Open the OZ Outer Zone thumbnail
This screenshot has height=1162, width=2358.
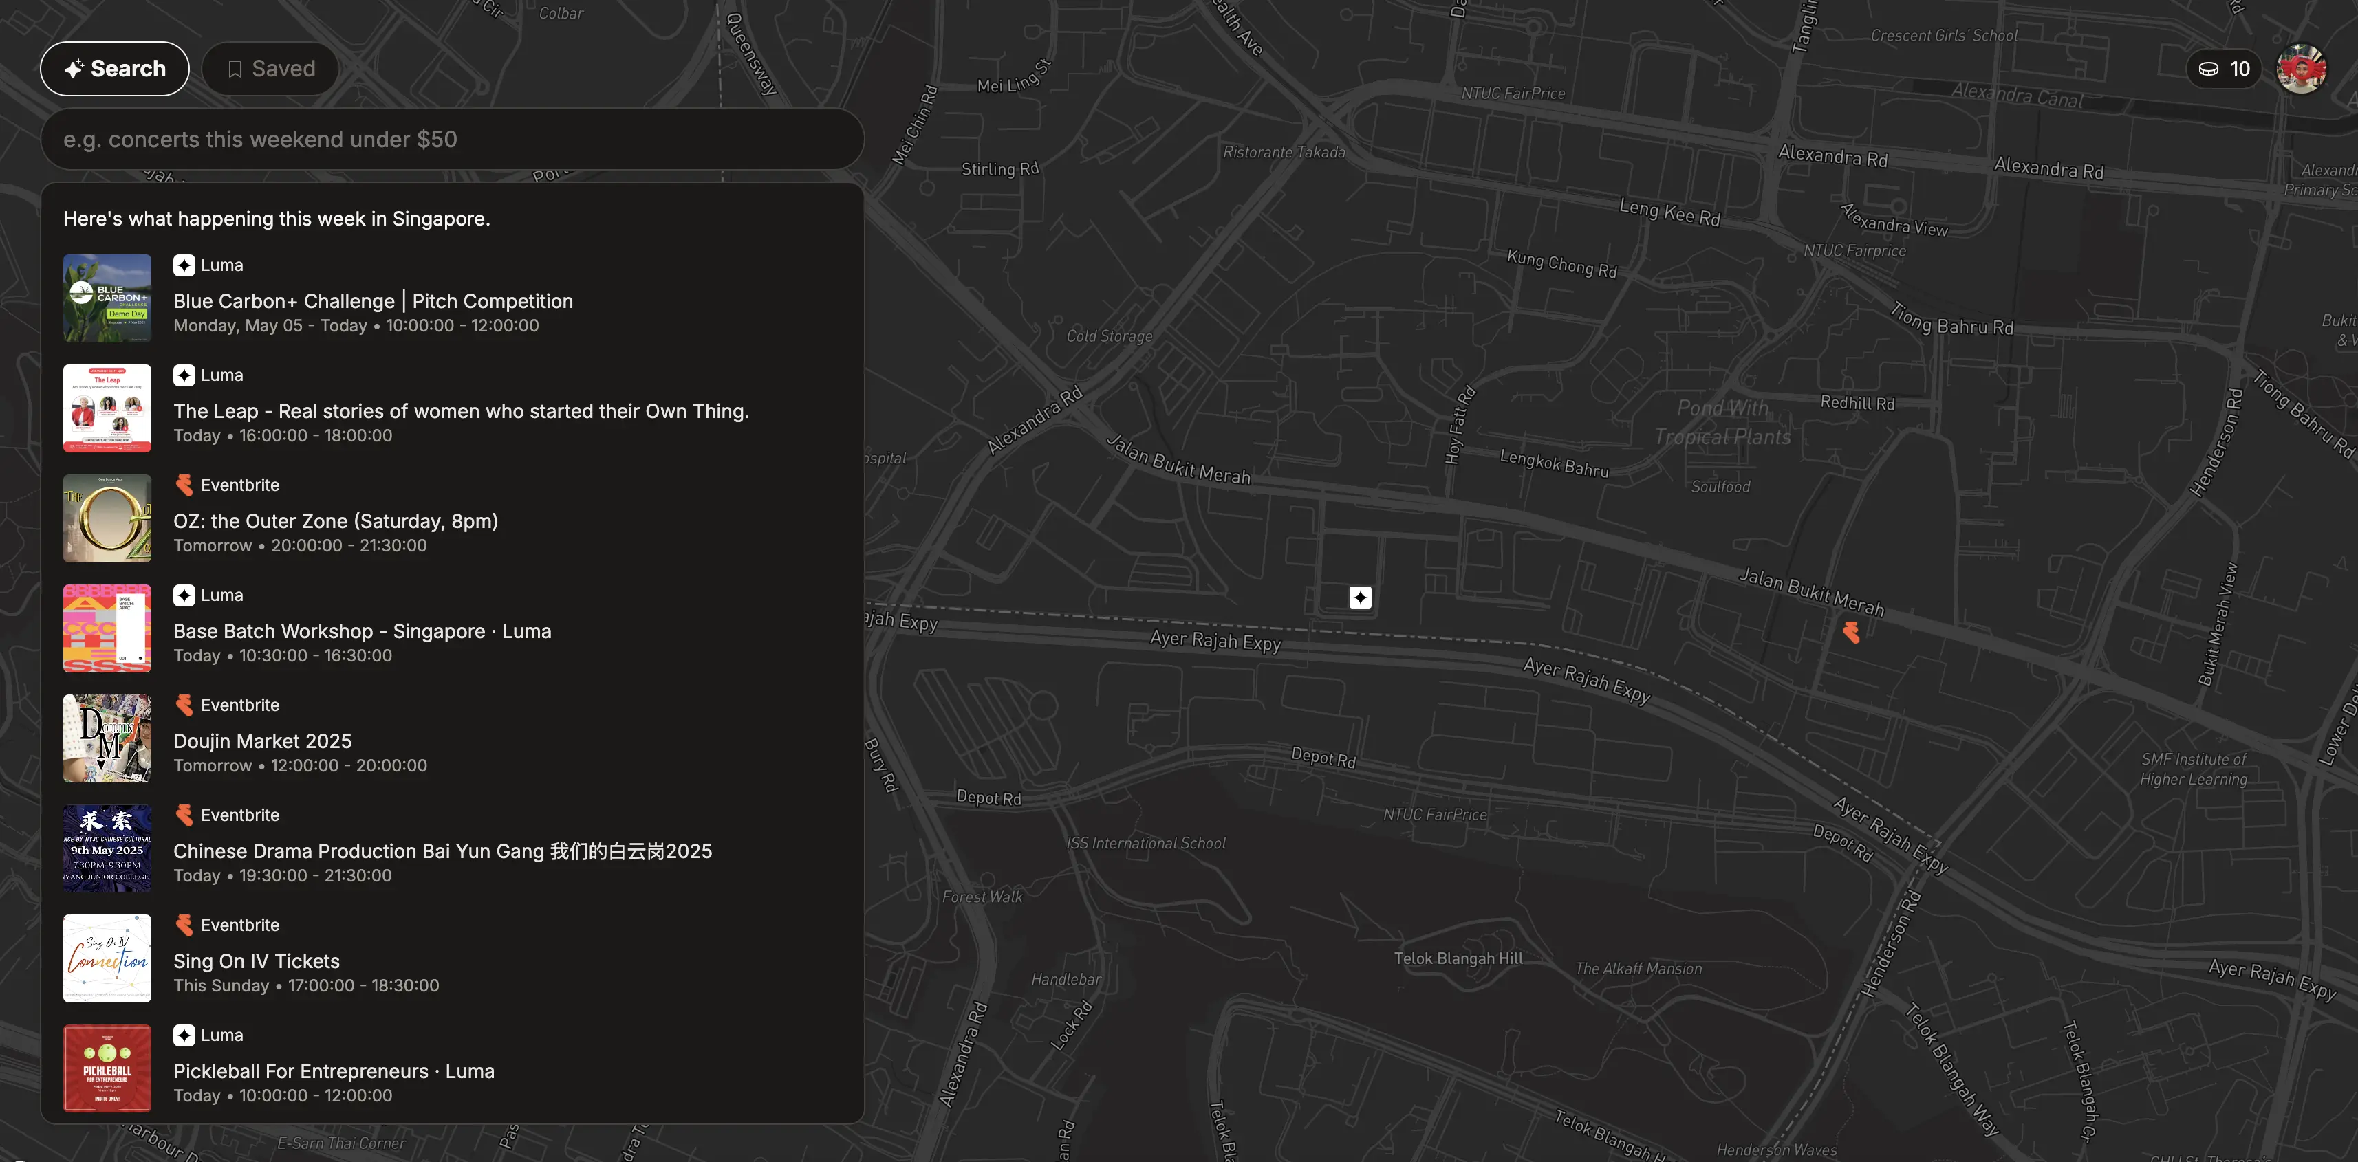pos(107,518)
